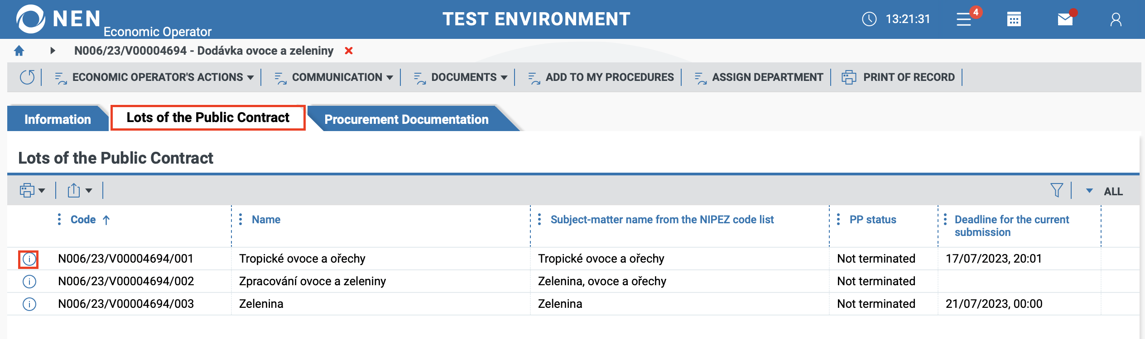Click Add to My Procedures button
The image size is (1145, 339).
(601, 77)
